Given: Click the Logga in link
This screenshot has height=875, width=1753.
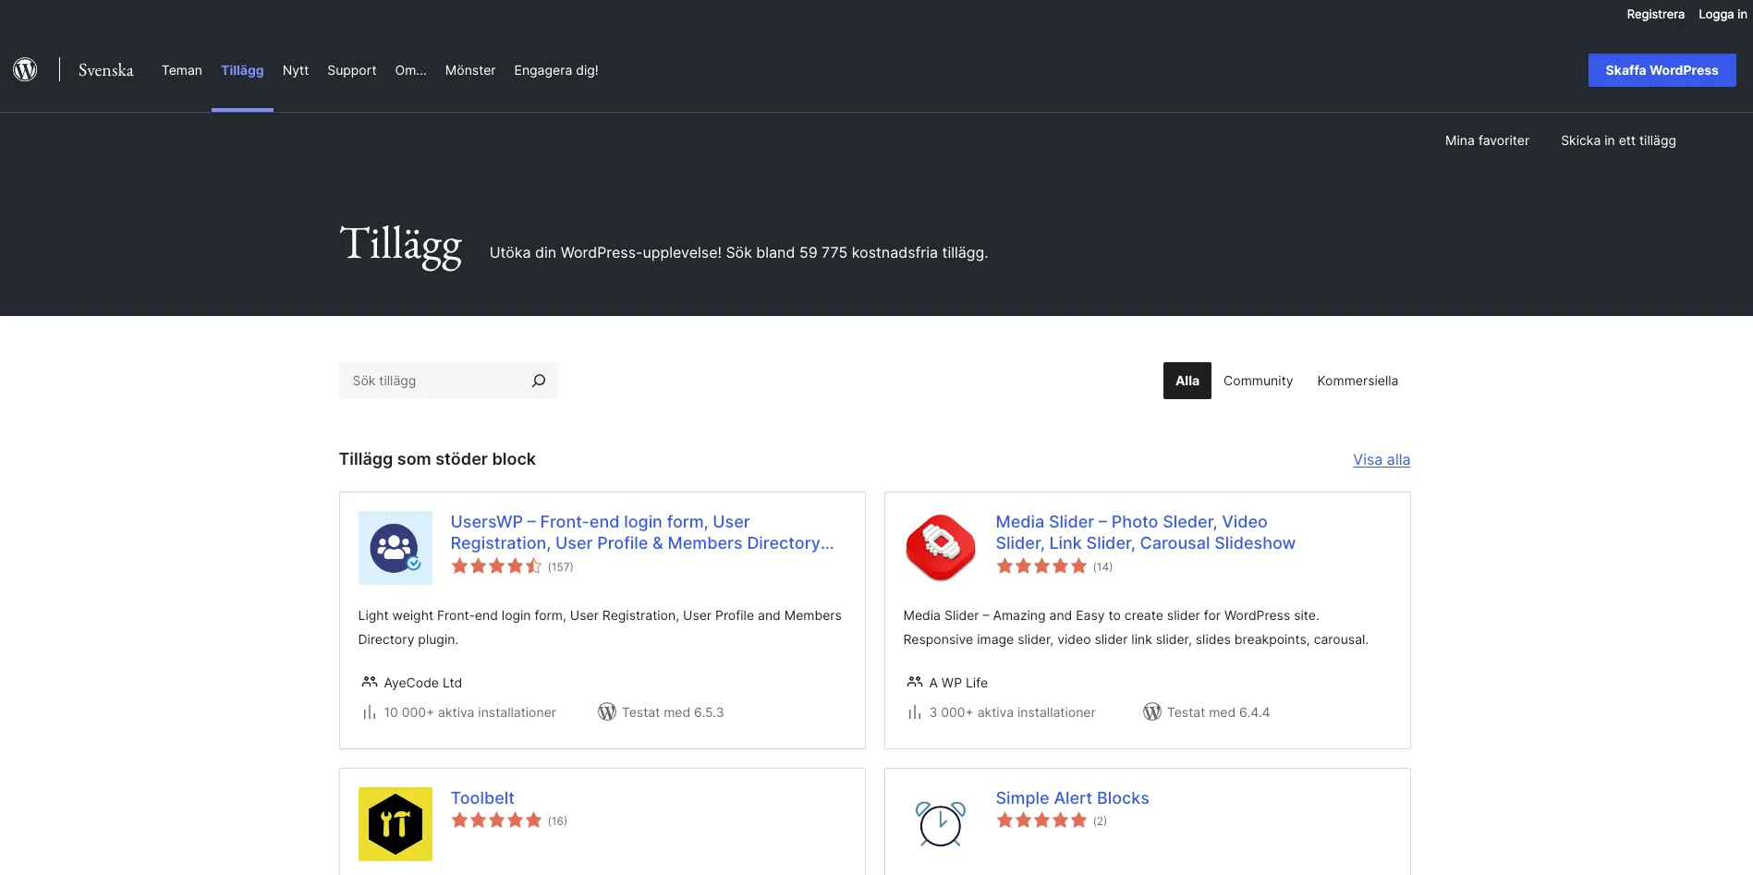Looking at the screenshot, I should (x=1723, y=14).
